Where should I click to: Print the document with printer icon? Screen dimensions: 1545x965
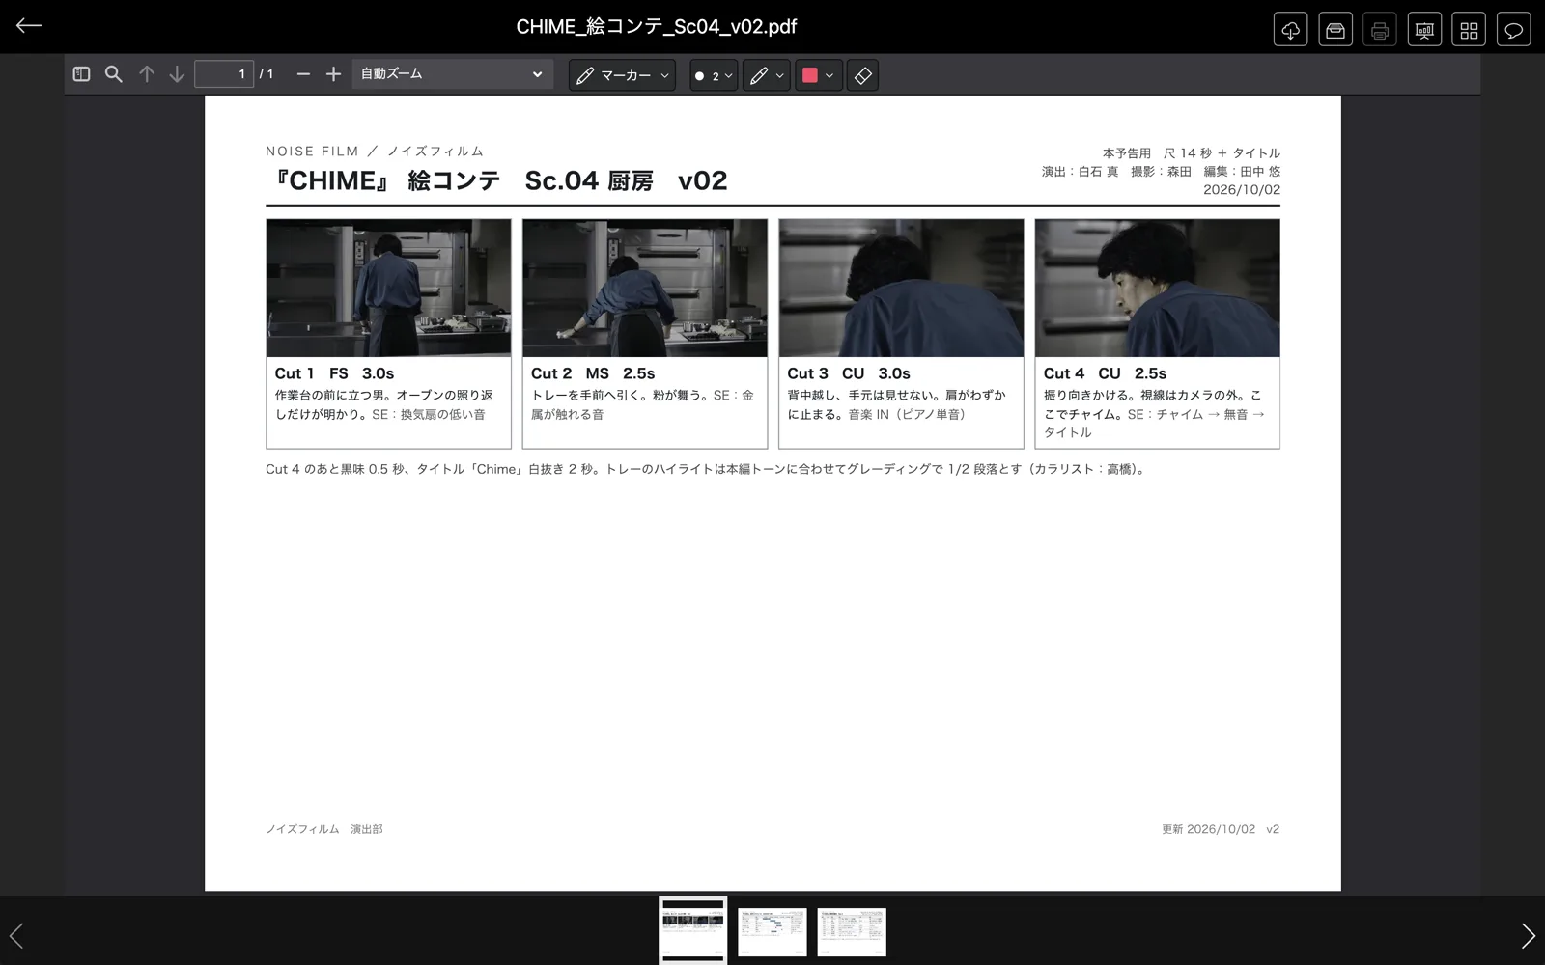click(x=1380, y=30)
